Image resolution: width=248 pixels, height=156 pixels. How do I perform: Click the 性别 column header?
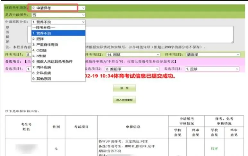click(56, 127)
